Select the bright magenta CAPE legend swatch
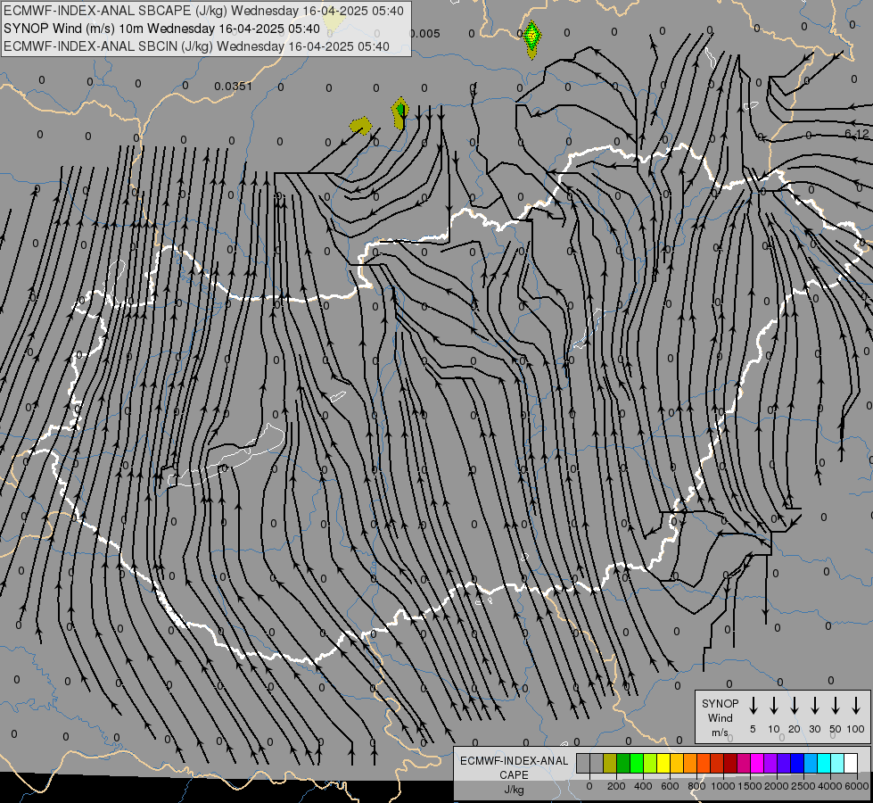Image resolution: width=873 pixels, height=803 pixels. tap(757, 763)
